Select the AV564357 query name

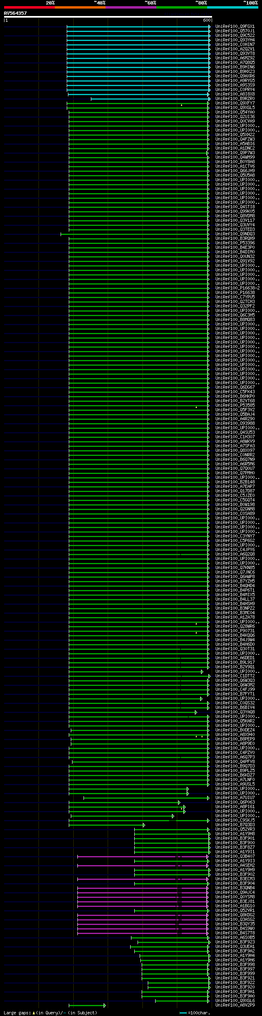point(16,13)
